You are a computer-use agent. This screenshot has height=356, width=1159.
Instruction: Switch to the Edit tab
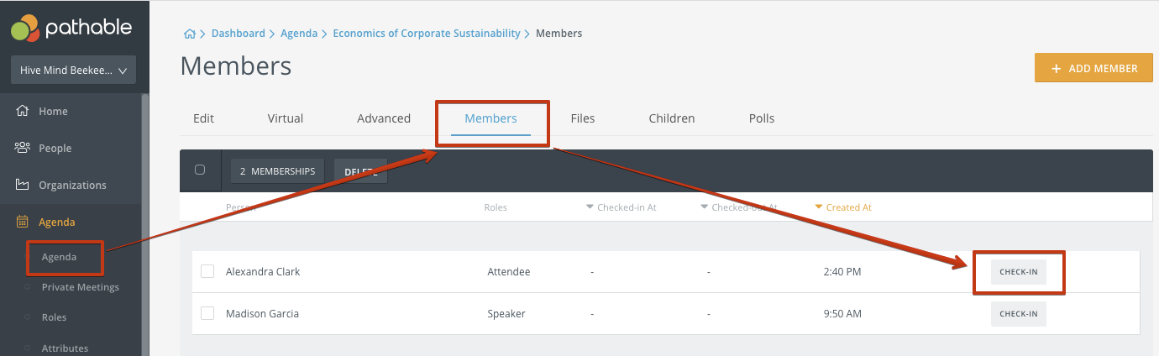(x=203, y=118)
